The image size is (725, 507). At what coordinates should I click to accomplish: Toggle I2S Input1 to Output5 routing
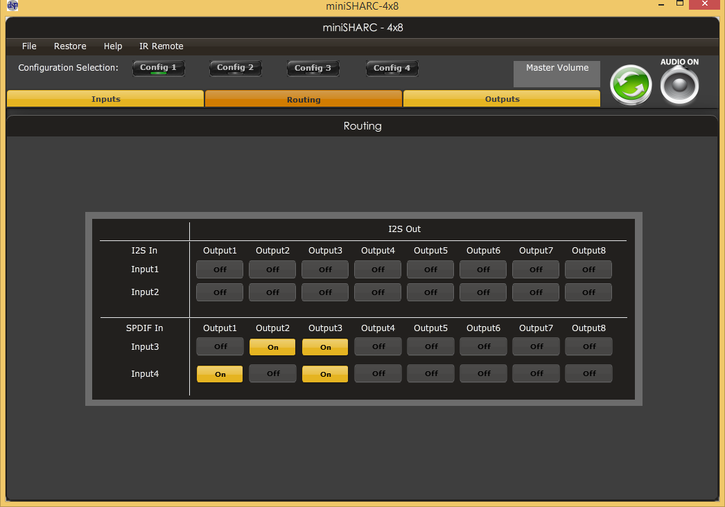pyautogui.click(x=430, y=269)
